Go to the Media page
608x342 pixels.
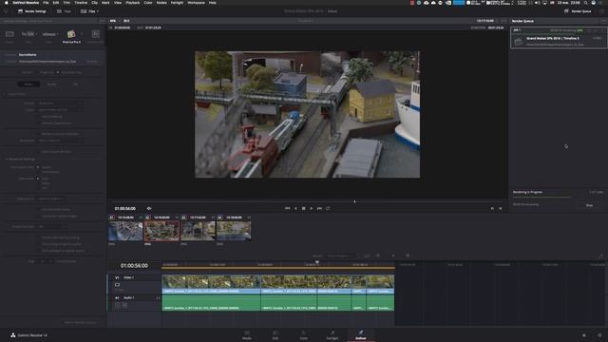pyautogui.click(x=247, y=335)
